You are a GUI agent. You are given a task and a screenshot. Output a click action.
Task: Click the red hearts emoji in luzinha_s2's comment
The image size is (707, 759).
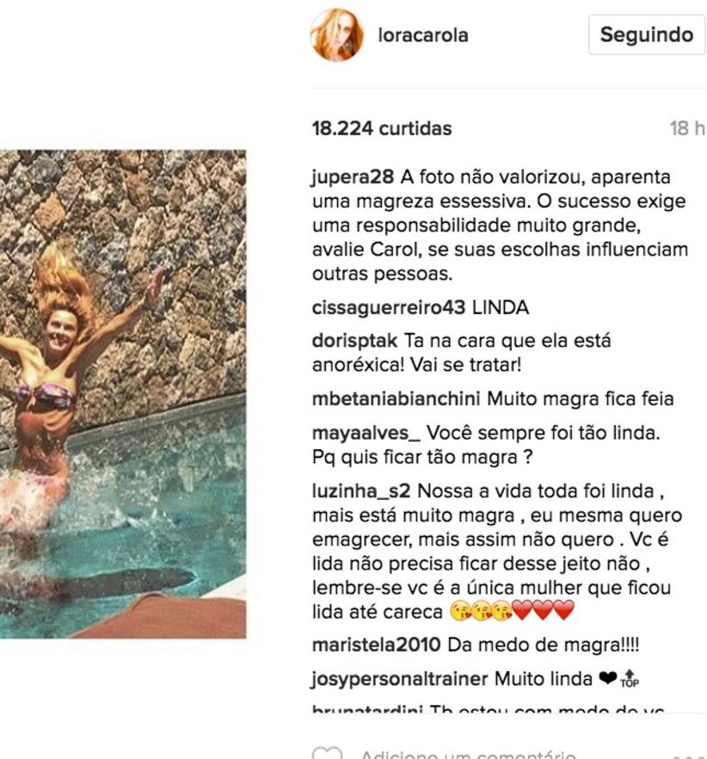pos(543,611)
